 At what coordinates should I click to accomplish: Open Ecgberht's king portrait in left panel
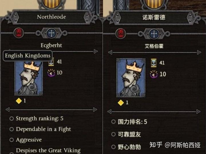click(29, 78)
